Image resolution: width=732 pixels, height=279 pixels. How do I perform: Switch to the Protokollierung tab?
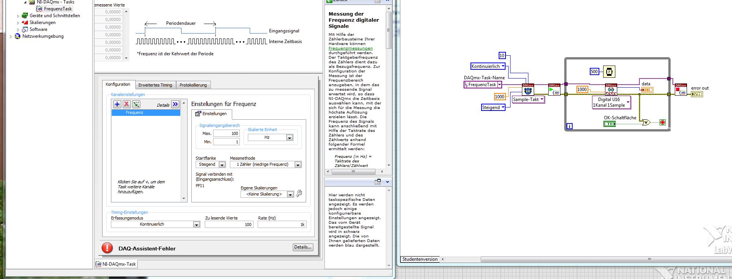click(193, 85)
